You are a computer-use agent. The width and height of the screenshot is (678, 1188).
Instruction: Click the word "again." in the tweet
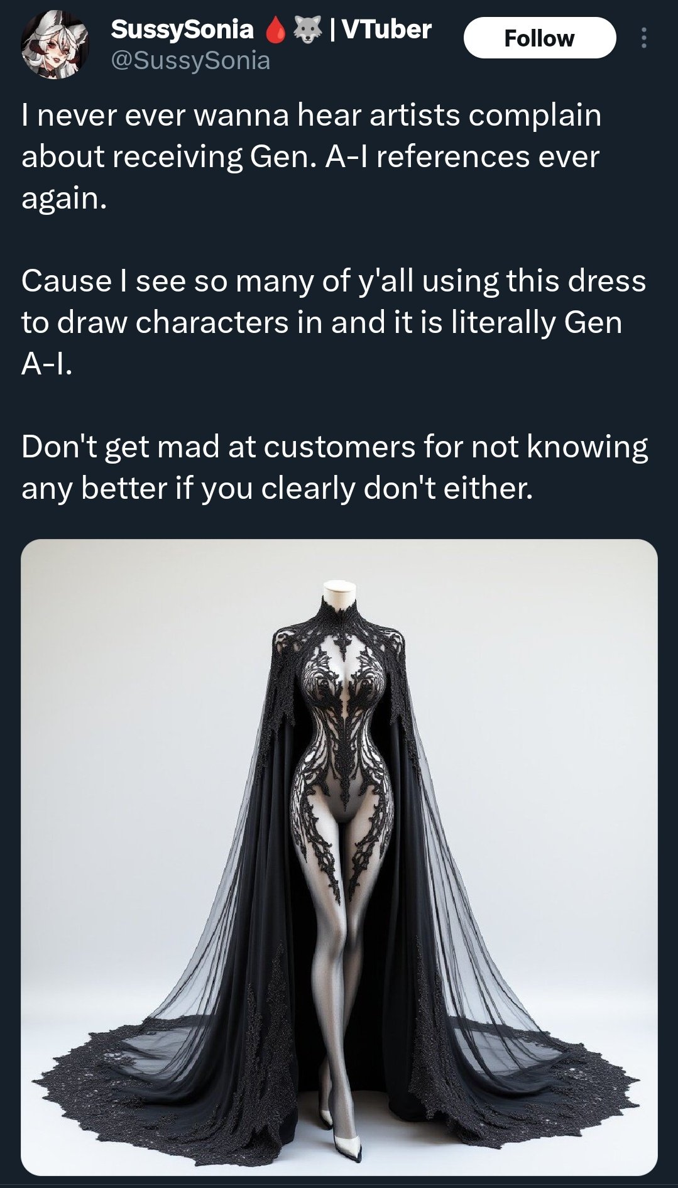[x=64, y=199]
